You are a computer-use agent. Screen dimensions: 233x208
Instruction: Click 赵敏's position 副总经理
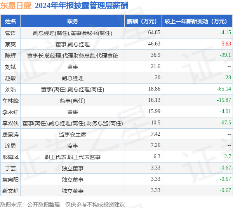click(73, 78)
